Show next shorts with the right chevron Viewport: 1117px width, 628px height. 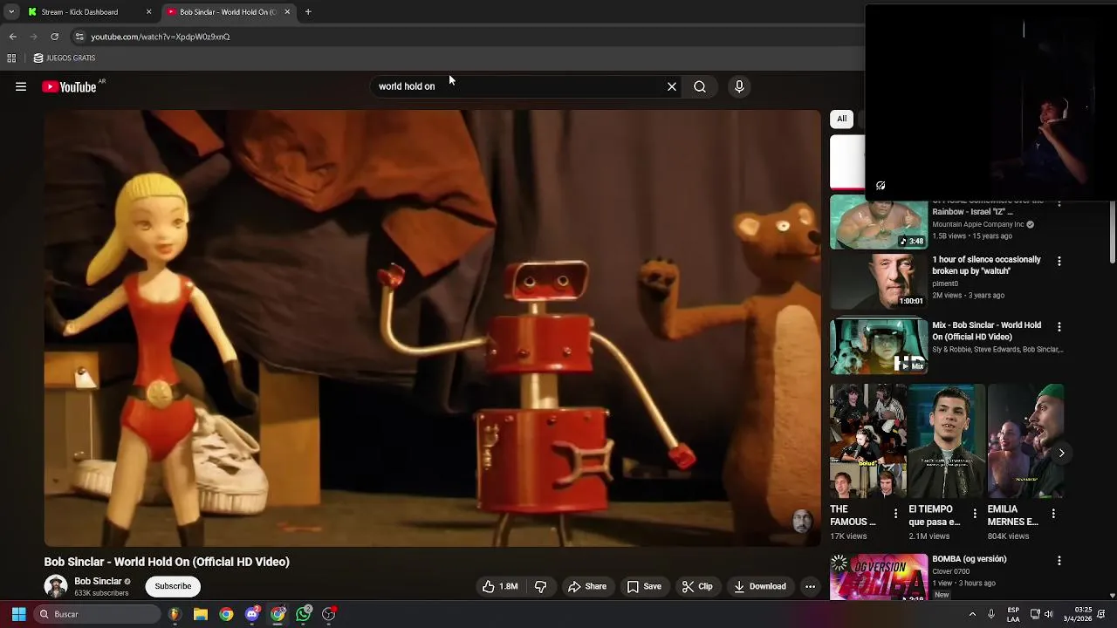pyautogui.click(x=1061, y=453)
